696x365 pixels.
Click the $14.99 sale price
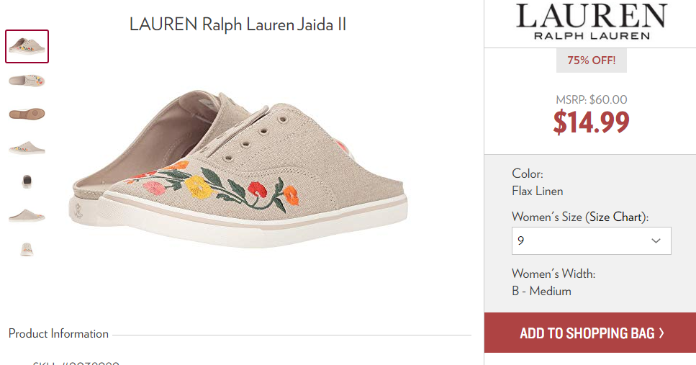[591, 122]
